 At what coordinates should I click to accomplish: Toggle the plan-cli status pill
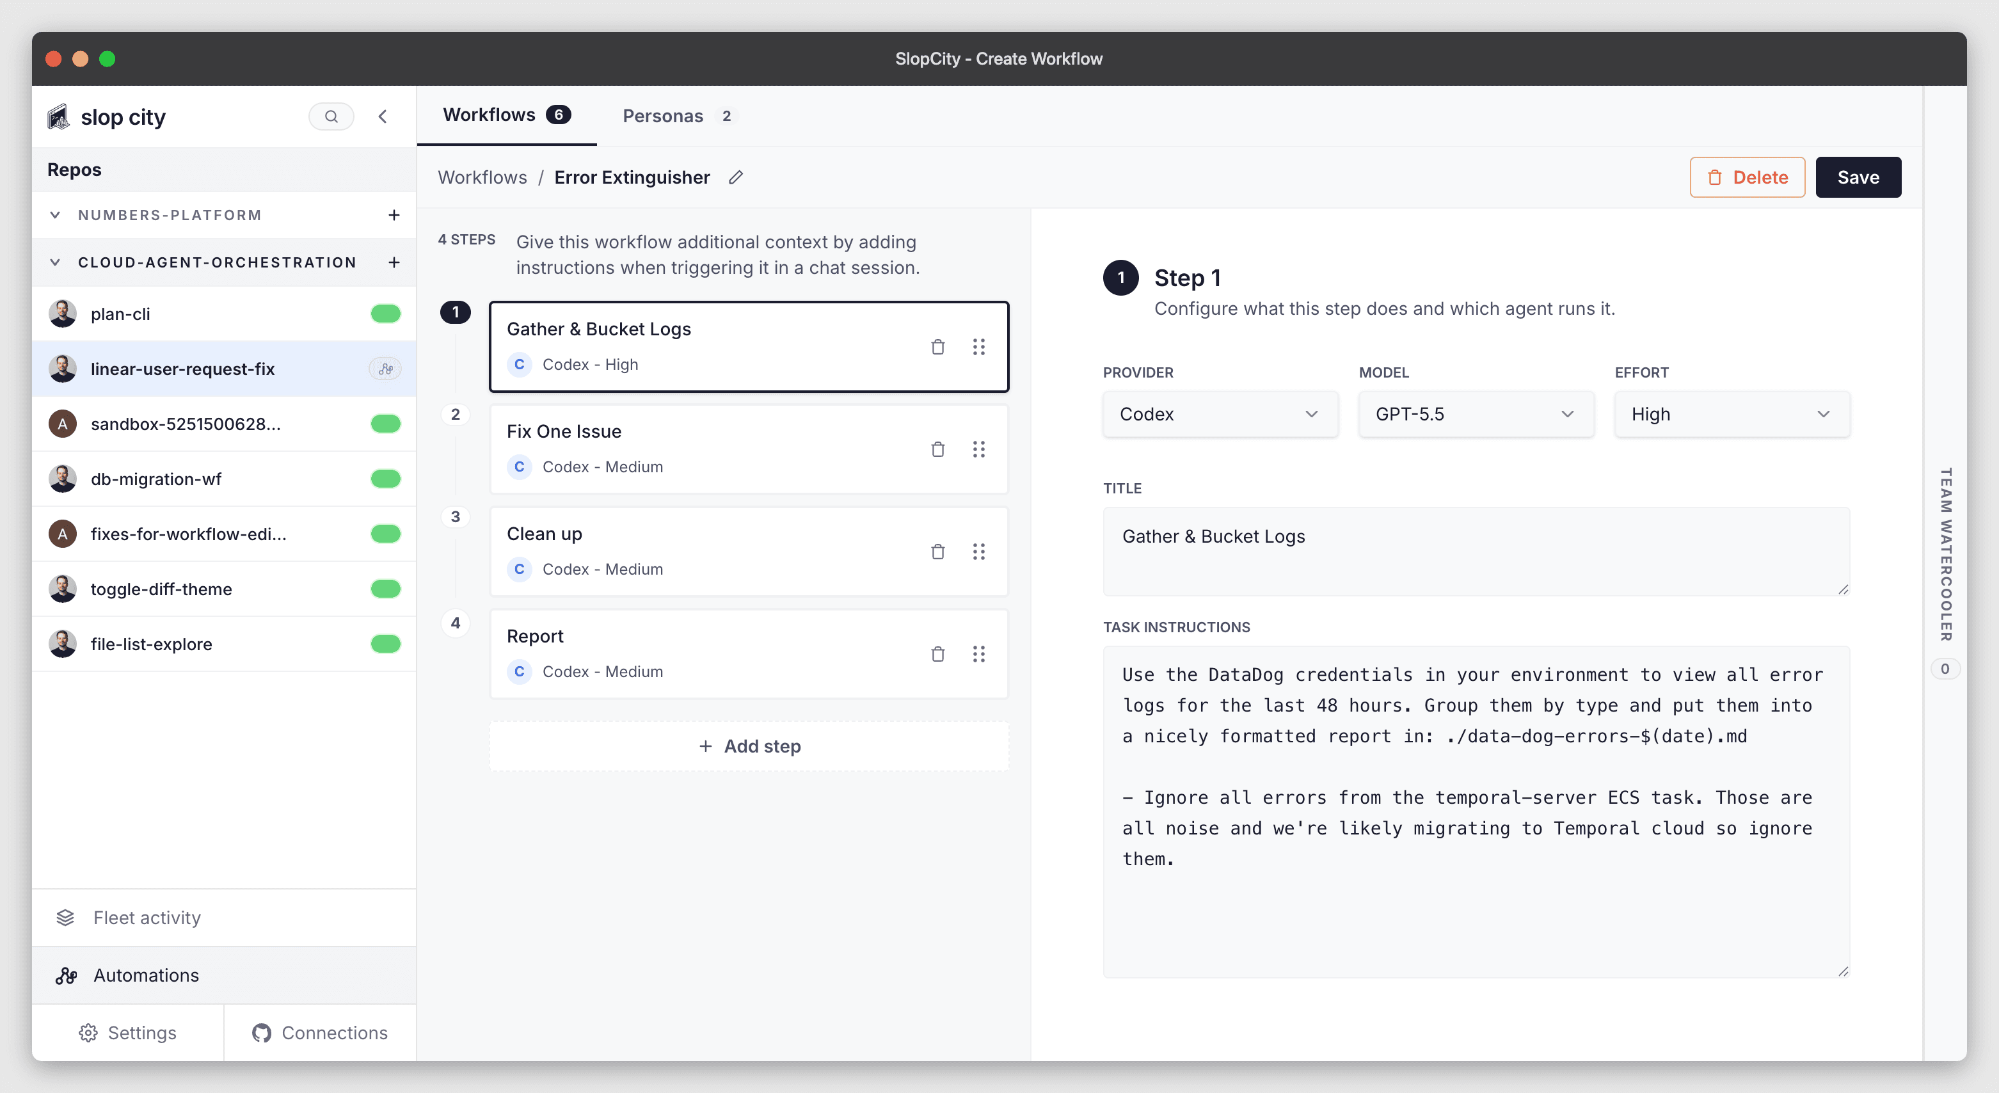pos(385,314)
